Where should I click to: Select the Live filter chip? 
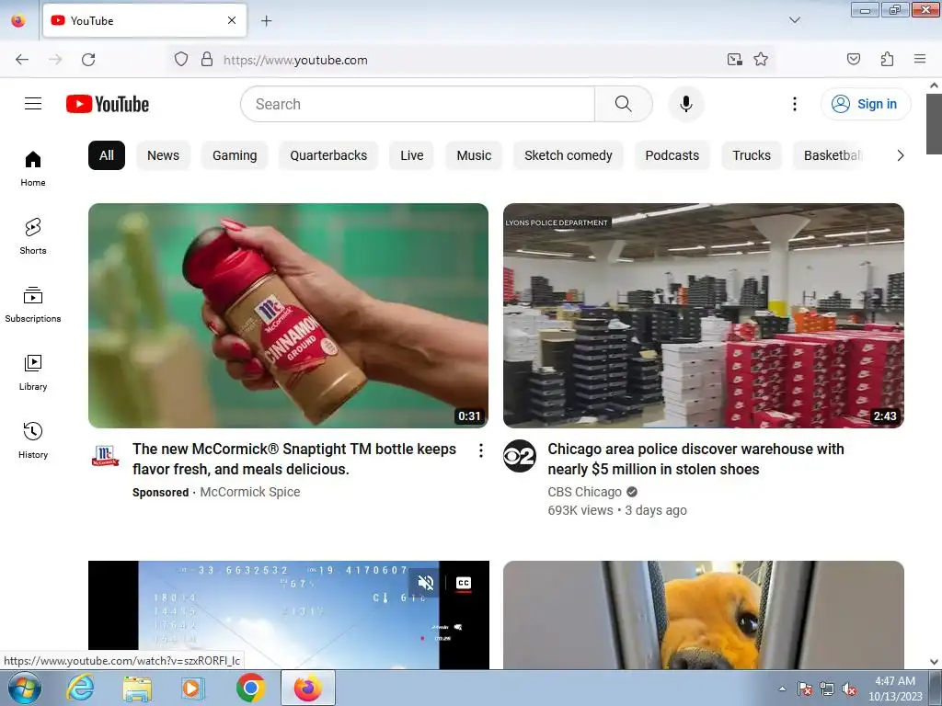[411, 155]
